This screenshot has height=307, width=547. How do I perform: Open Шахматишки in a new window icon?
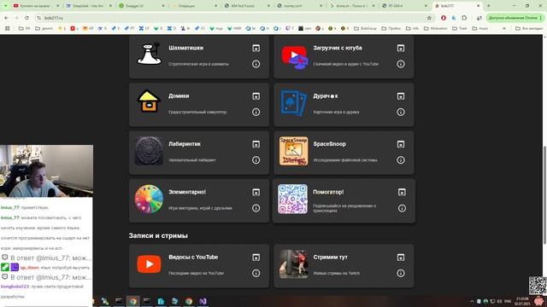(256, 48)
